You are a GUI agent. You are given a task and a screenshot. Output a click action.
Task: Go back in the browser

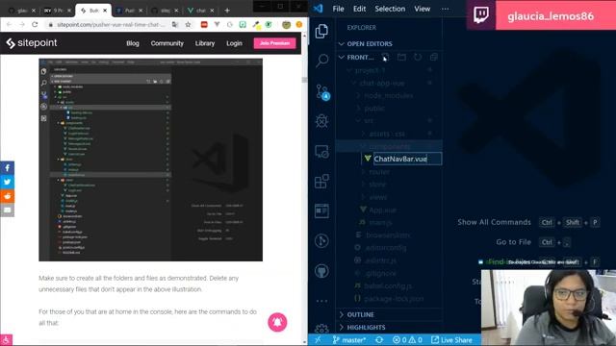(x=9, y=25)
